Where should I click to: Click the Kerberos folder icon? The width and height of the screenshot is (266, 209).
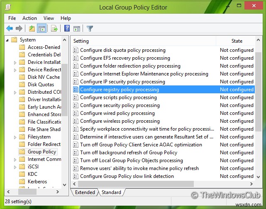22,182
